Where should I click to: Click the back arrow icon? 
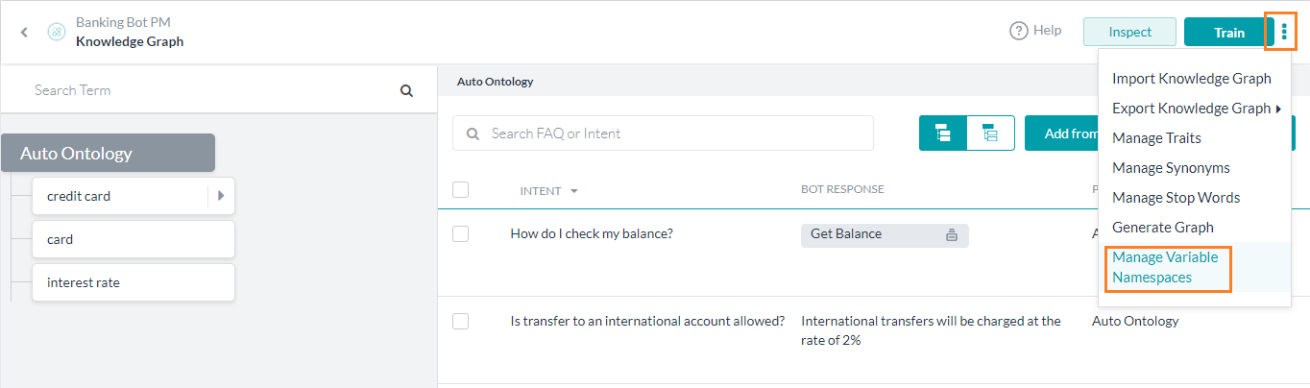24,33
